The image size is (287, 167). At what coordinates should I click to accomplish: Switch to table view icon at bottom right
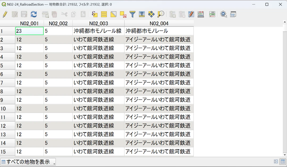tap(283, 161)
